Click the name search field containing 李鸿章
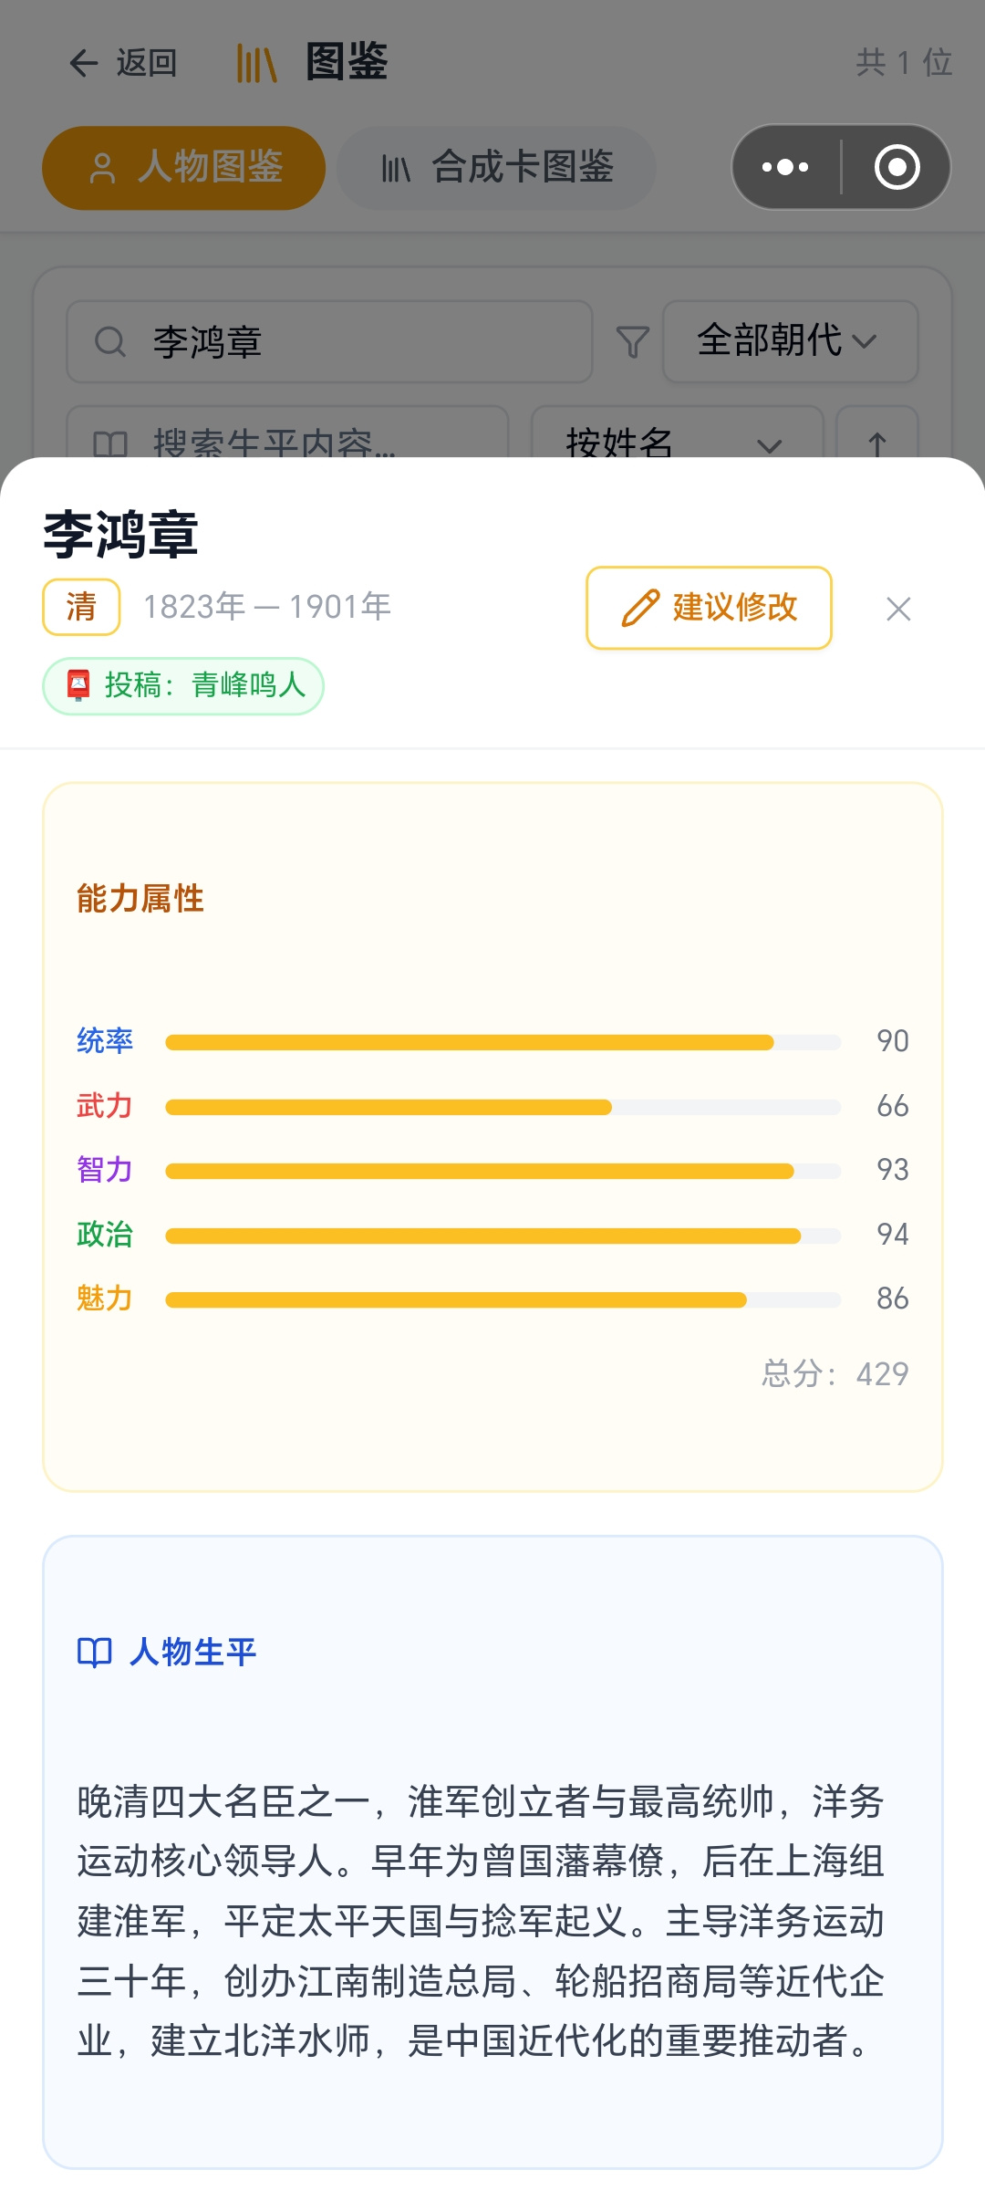 pos(329,342)
